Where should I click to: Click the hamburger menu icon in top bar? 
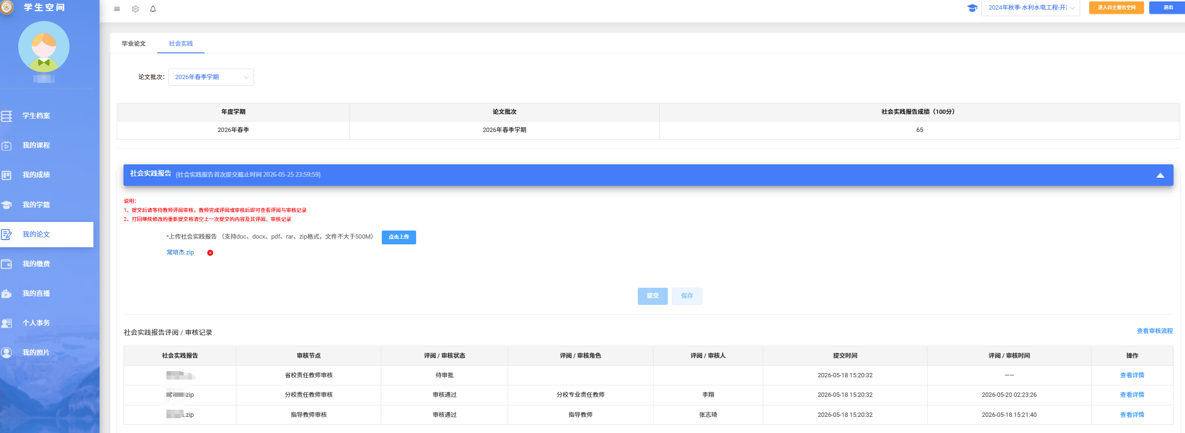click(x=117, y=9)
